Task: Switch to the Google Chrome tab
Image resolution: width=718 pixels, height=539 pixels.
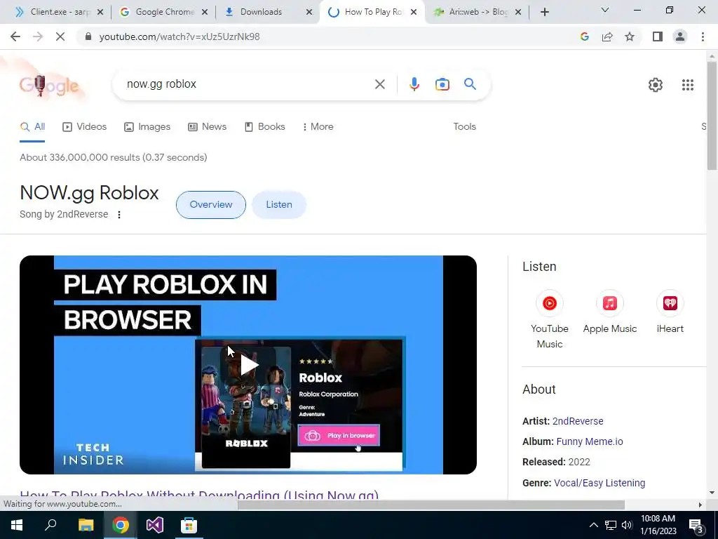Action: tap(164, 12)
